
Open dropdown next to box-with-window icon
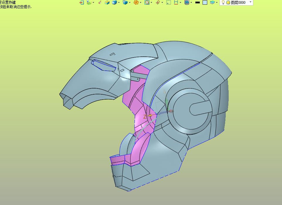coord(130,3)
